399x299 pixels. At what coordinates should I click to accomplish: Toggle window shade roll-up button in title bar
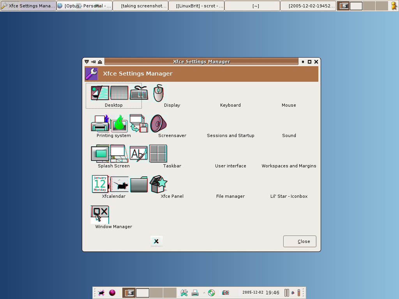100,62
